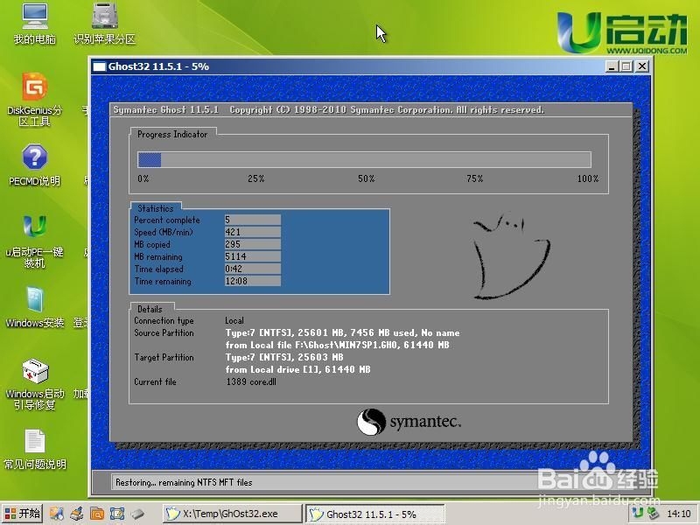Launch DiskGenius分区工具 from the desktop

[x=35, y=99]
